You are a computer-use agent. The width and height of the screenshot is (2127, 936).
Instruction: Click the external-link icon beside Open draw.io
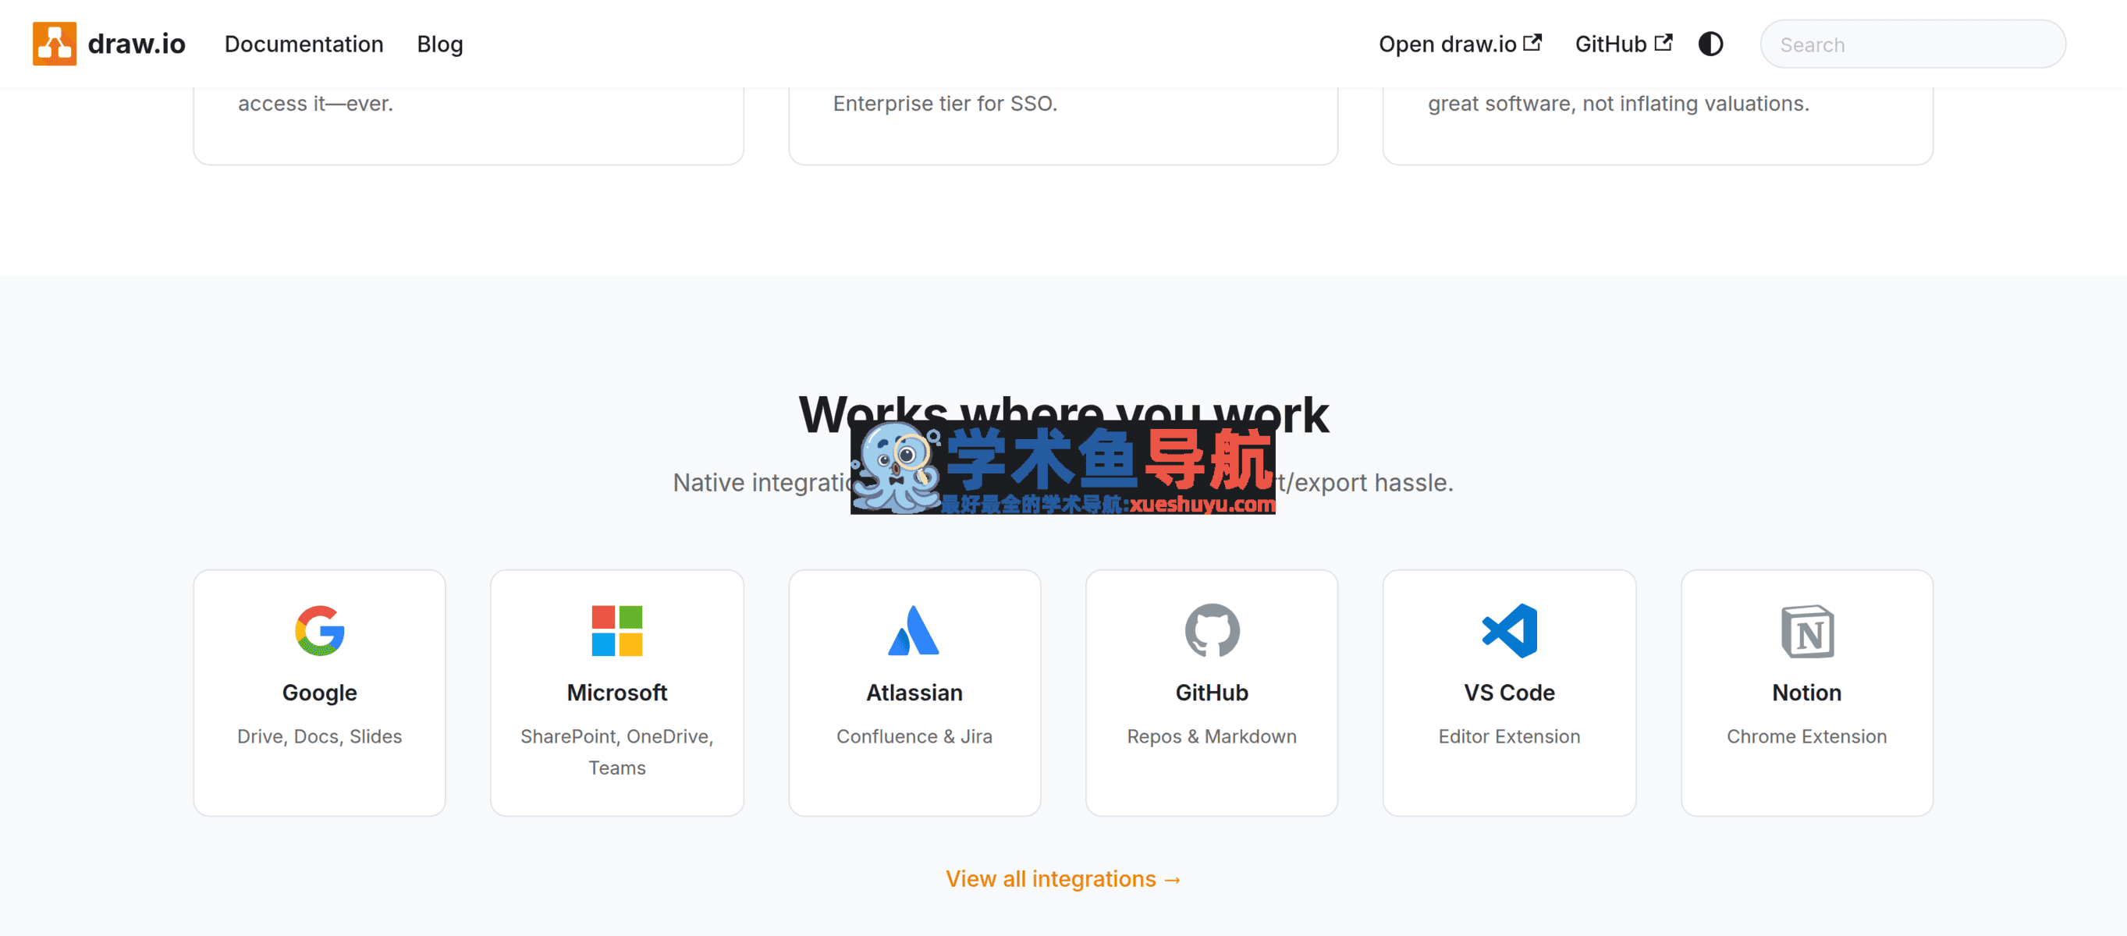[x=1532, y=42]
